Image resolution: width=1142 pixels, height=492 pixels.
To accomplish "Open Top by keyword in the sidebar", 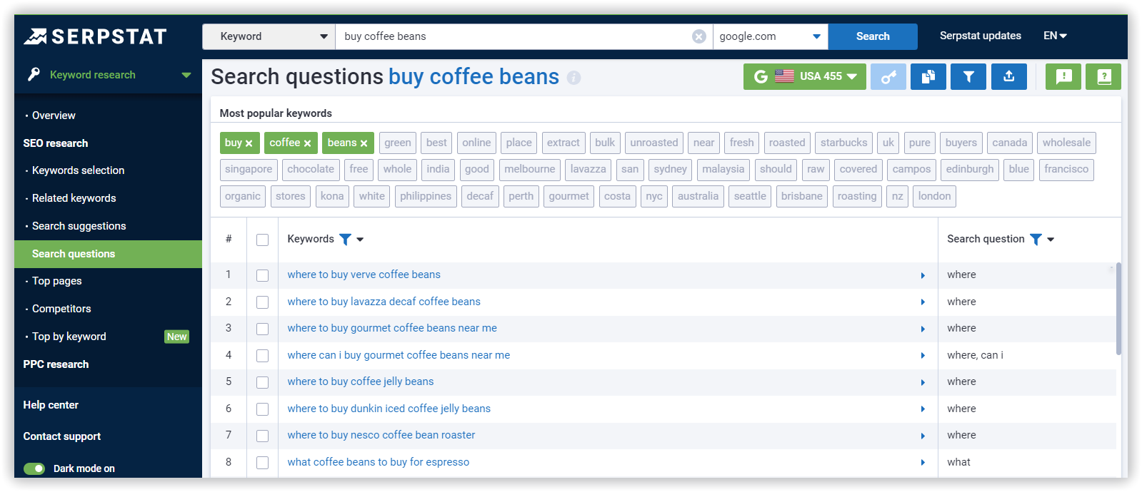I will pyautogui.click(x=69, y=337).
